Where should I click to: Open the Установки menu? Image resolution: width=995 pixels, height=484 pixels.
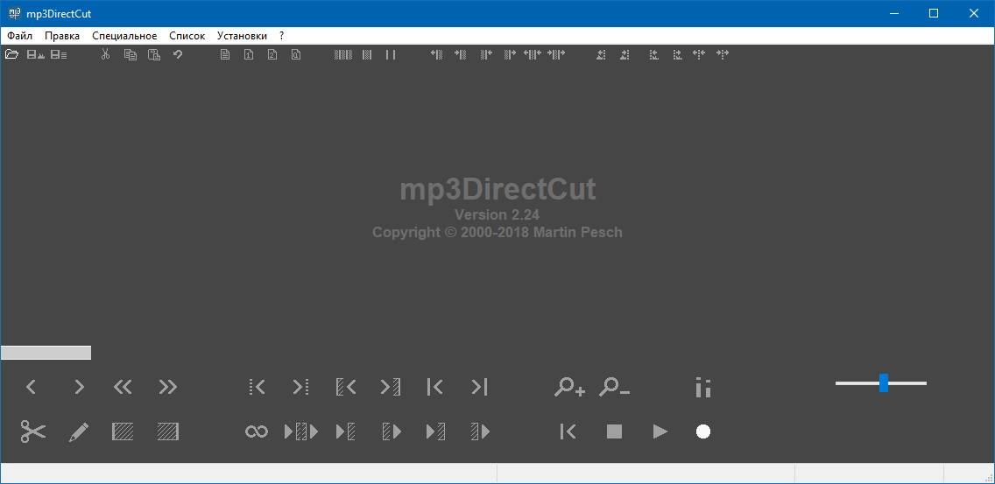pos(242,36)
